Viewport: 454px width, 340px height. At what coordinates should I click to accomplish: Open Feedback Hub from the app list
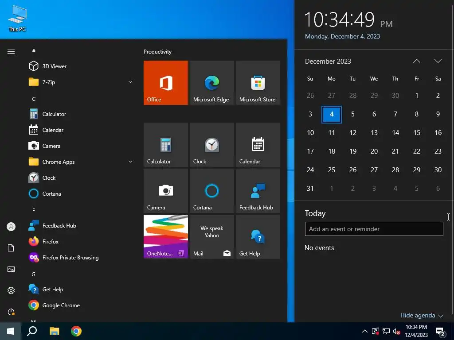point(81,225)
